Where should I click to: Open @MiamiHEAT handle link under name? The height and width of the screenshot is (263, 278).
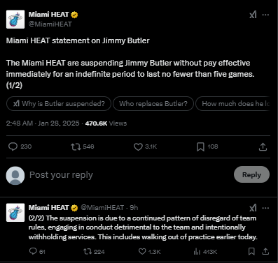(x=50, y=24)
